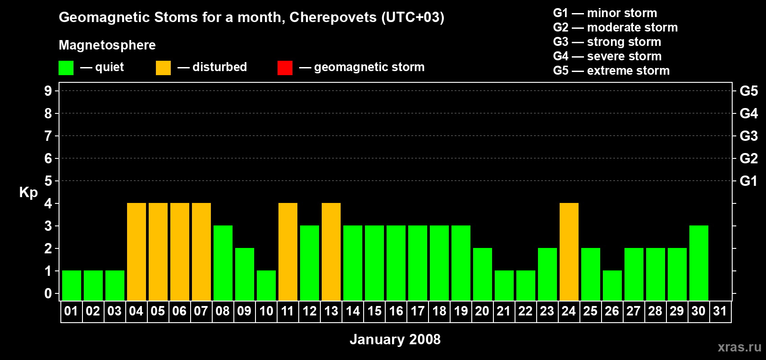Click the orange bar above day 13
766x360 pixels.
click(x=331, y=252)
